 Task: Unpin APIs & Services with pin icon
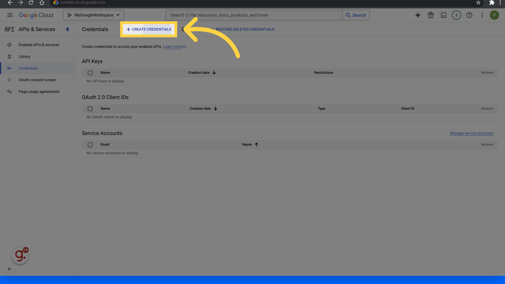pos(67,29)
